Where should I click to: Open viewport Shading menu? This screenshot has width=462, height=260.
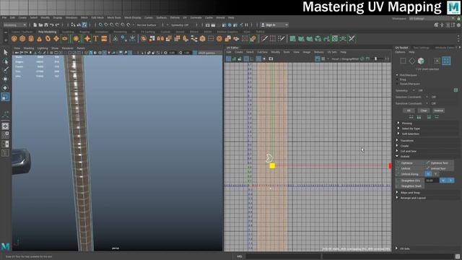pyautogui.click(x=29, y=48)
